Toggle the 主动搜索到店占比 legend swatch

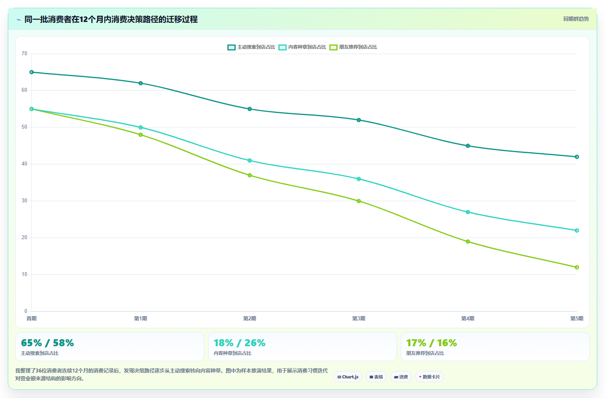231,47
